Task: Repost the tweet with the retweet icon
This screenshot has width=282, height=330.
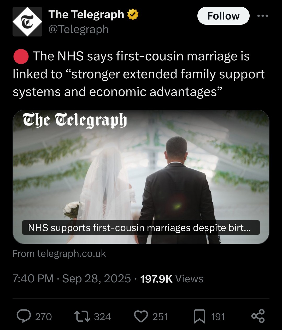Action: pos(82,316)
